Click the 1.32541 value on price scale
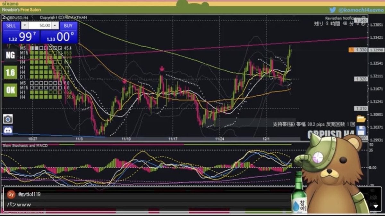 pos(376,63)
